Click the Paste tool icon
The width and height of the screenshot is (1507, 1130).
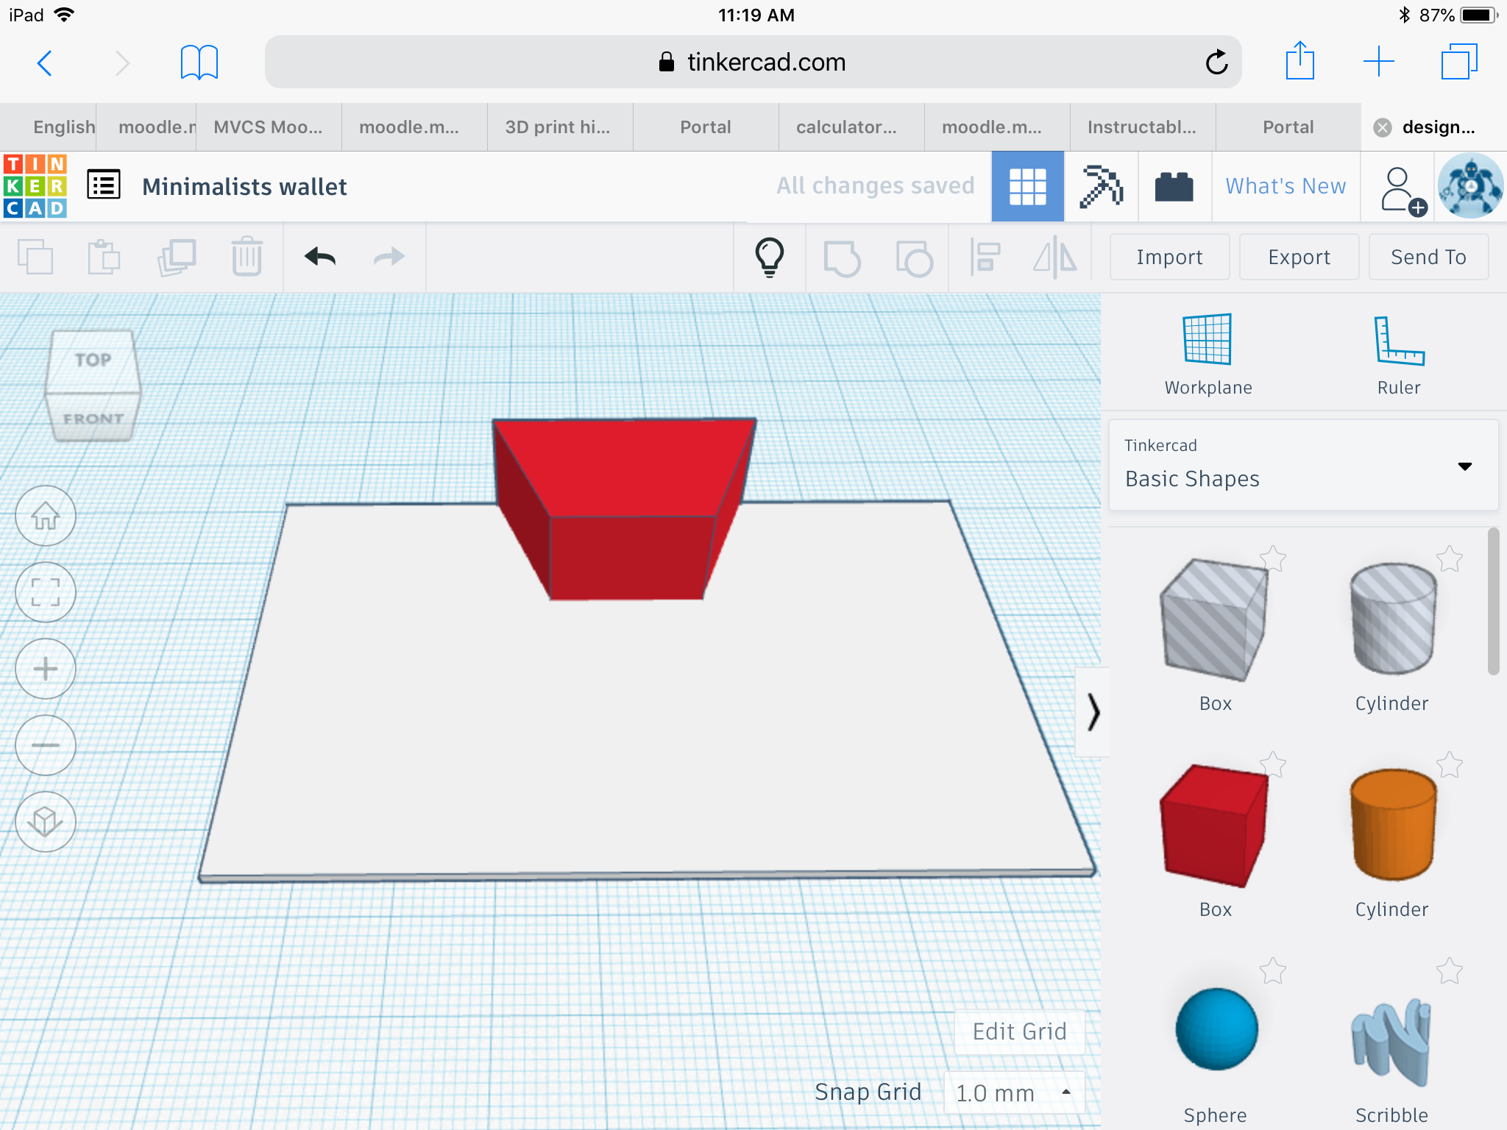click(x=104, y=257)
